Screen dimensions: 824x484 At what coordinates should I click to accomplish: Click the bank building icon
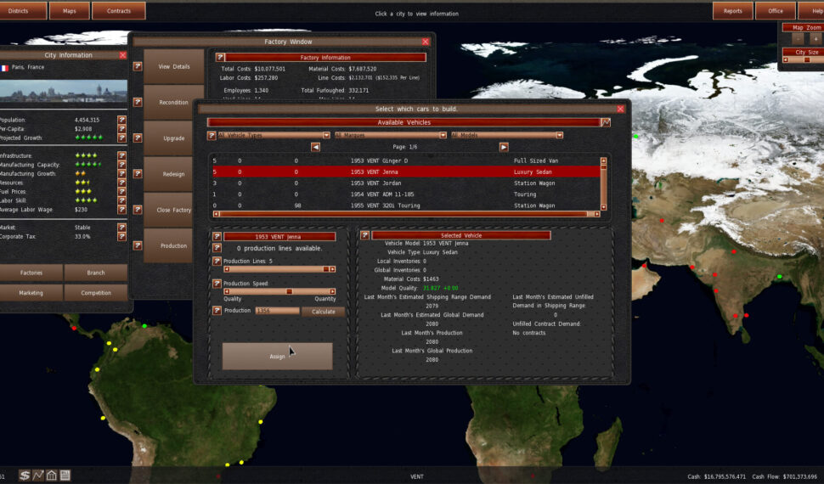[52, 476]
